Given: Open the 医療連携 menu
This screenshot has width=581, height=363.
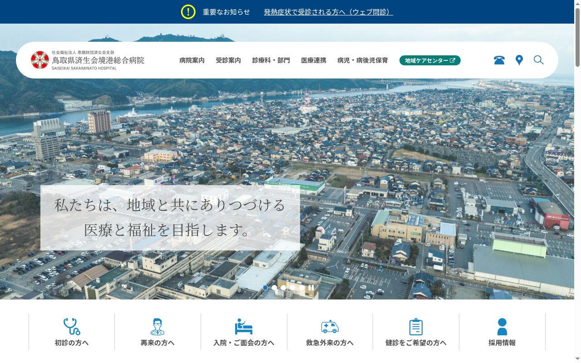Looking at the screenshot, I should pyautogui.click(x=314, y=60).
